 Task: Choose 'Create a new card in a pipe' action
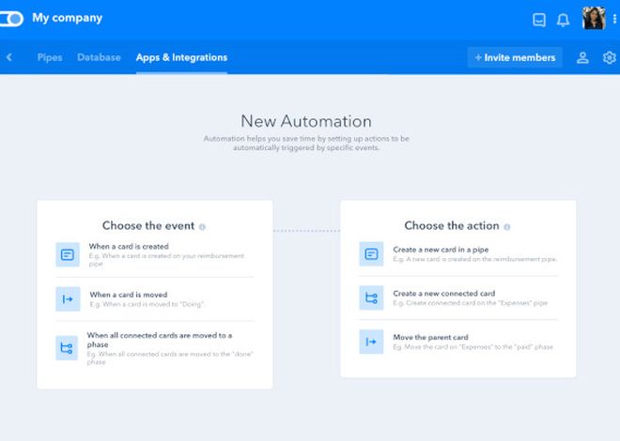pos(458,254)
